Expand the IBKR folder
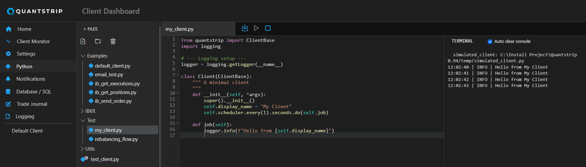Image resolution: width=586 pixels, height=167 pixels. coord(82,111)
